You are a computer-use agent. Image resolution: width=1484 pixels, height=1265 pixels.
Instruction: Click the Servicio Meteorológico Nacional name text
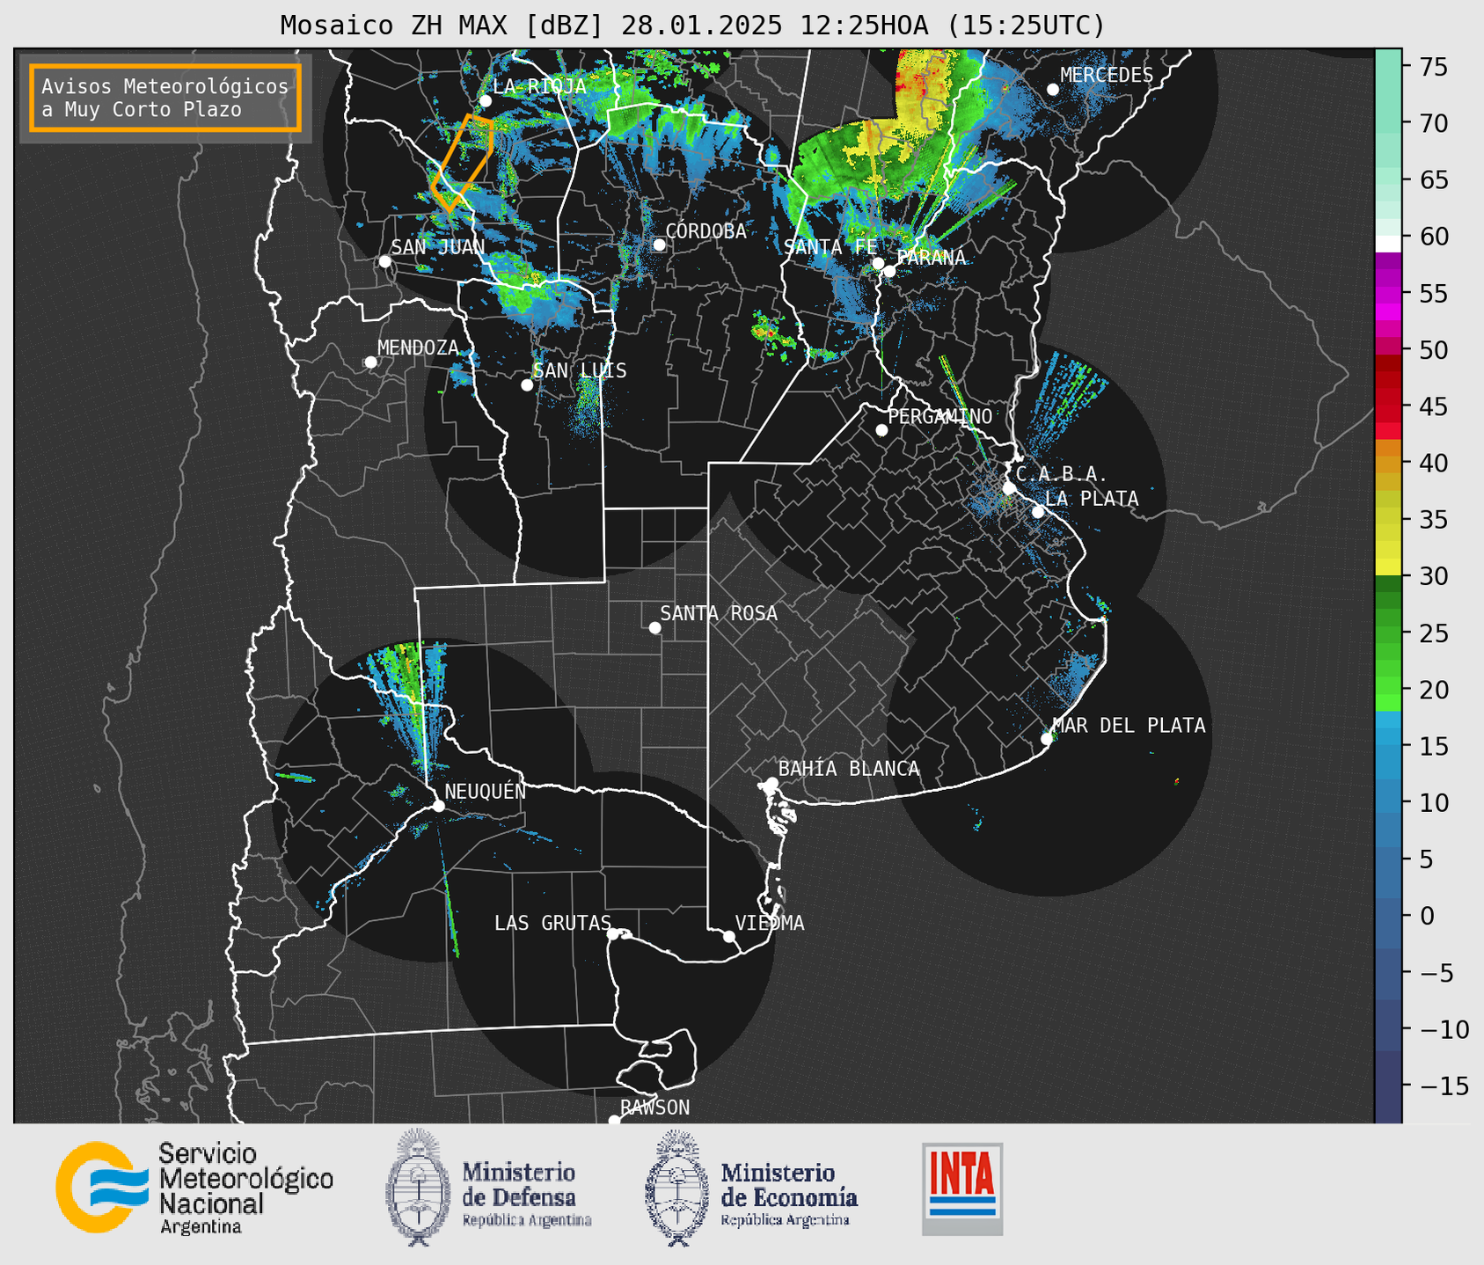click(246, 1188)
